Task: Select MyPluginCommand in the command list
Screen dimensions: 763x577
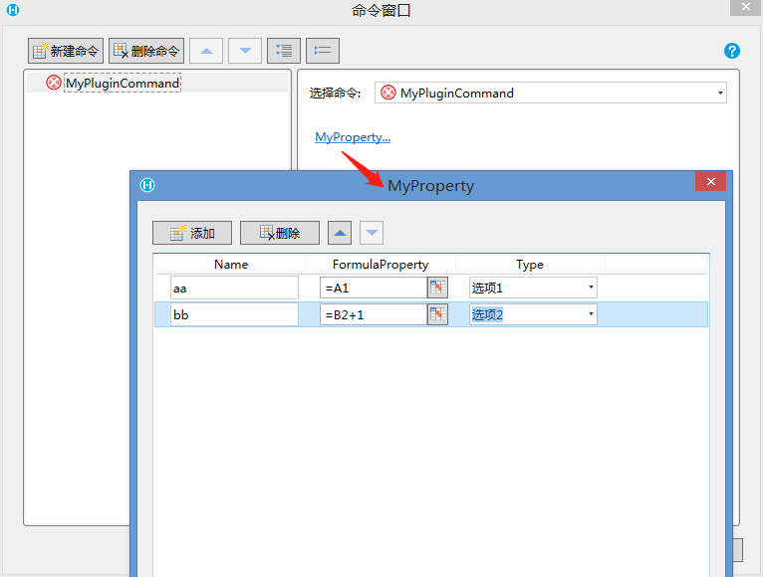Action: [123, 84]
